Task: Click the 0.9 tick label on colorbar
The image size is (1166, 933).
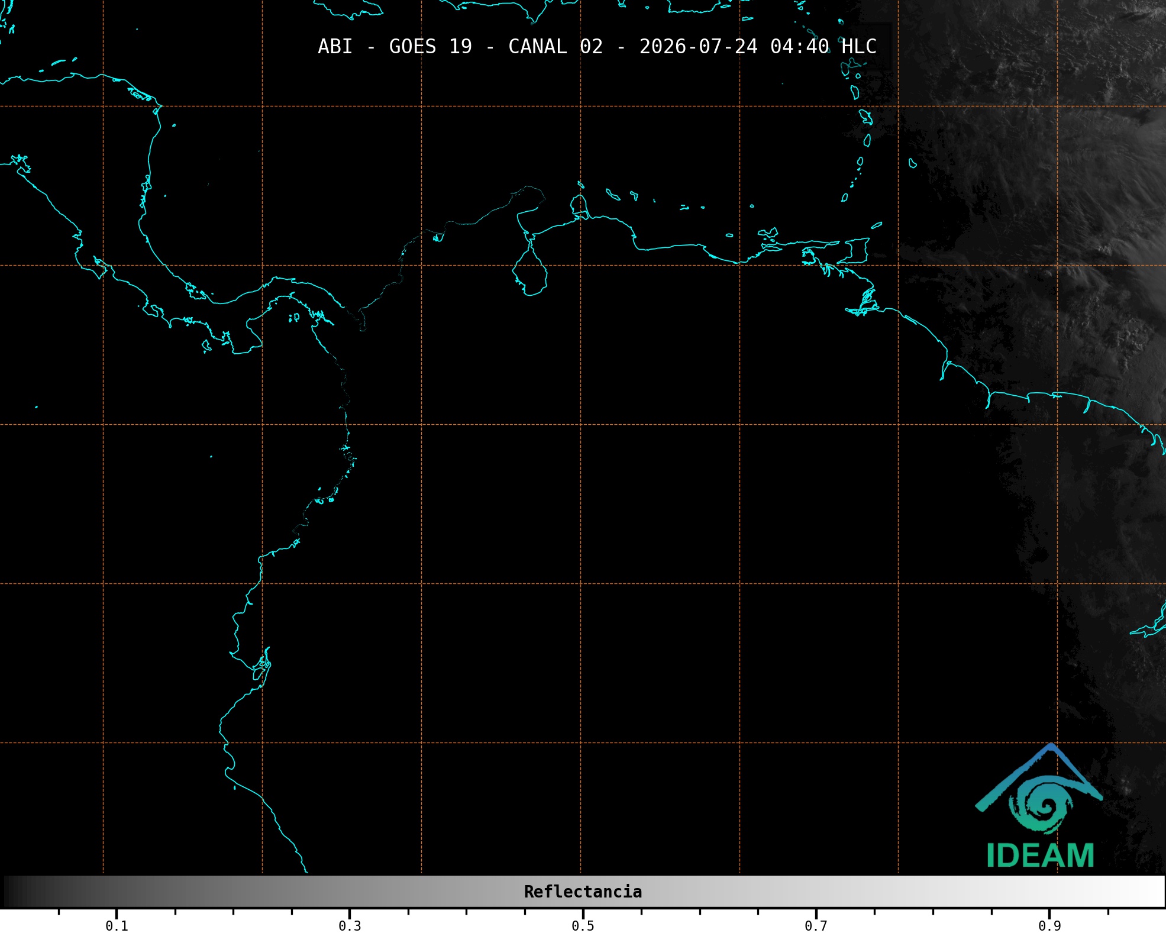Action: (1049, 926)
